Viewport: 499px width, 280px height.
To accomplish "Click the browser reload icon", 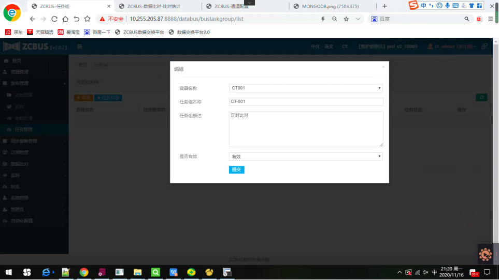I will click(54, 19).
